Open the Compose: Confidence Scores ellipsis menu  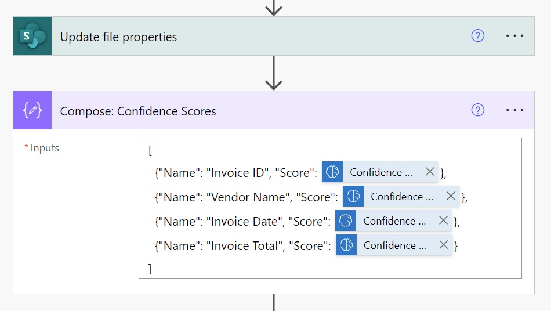[x=514, y=110]
